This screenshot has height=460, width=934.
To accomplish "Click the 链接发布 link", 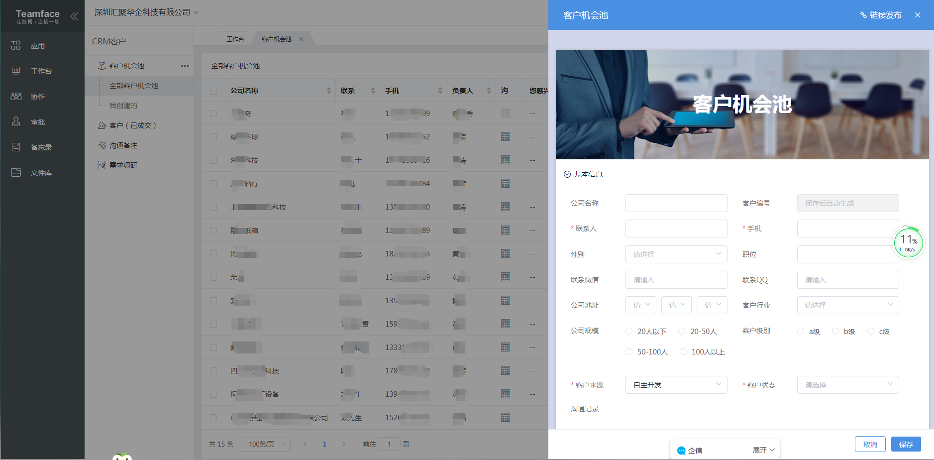I will (x=886, y=15).
